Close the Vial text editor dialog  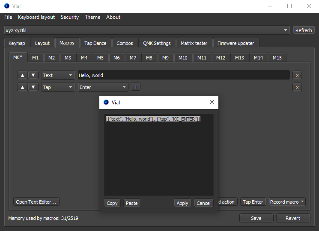[x=212, y=102]
